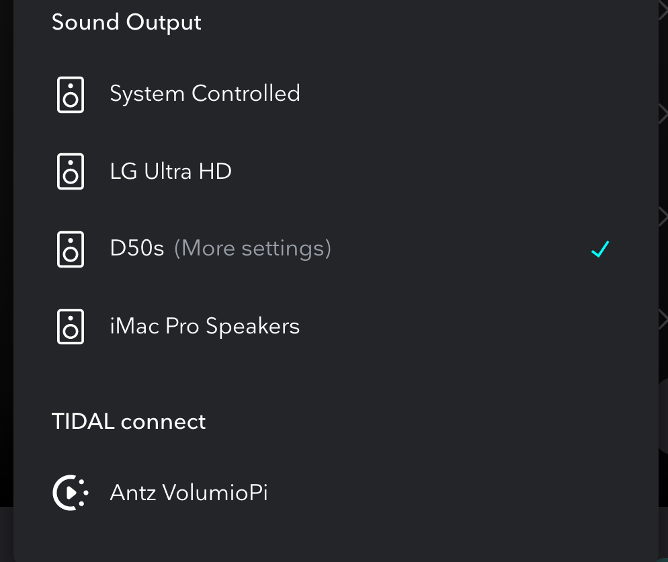This screenshot has width=668, height=562.
Task: Click the speaker icon beside LG Ultra HD
Action: pos(70,171)
